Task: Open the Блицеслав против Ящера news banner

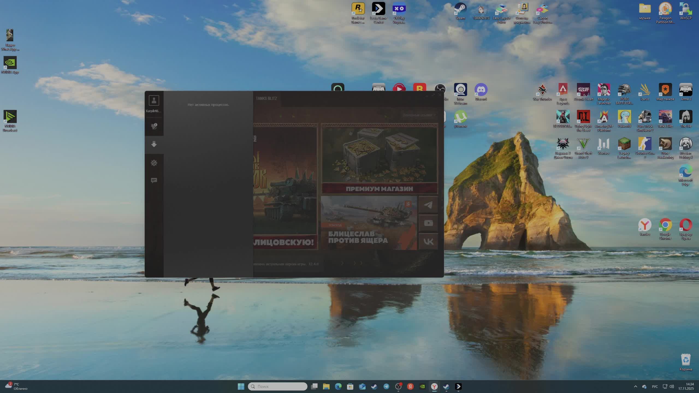Action: tap(369, 223)
